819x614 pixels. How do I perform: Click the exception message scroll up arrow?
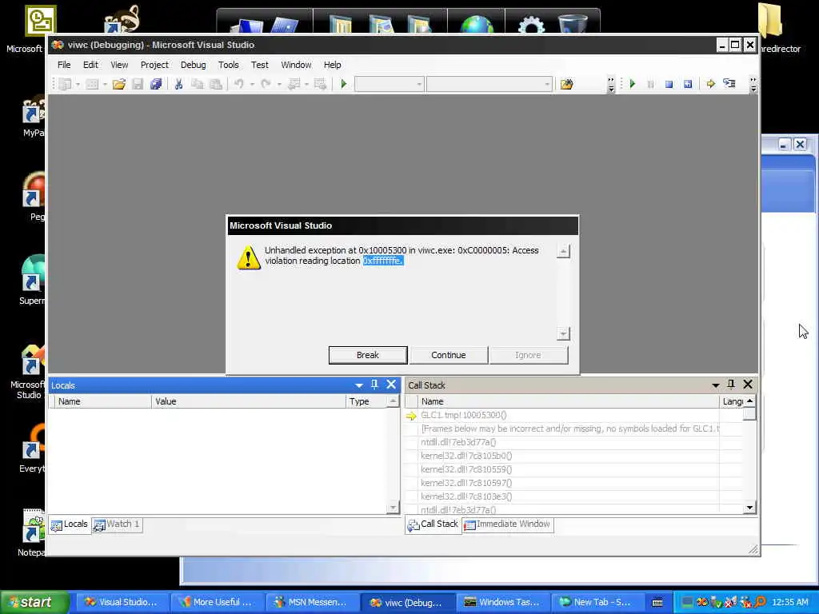[563, 252]
